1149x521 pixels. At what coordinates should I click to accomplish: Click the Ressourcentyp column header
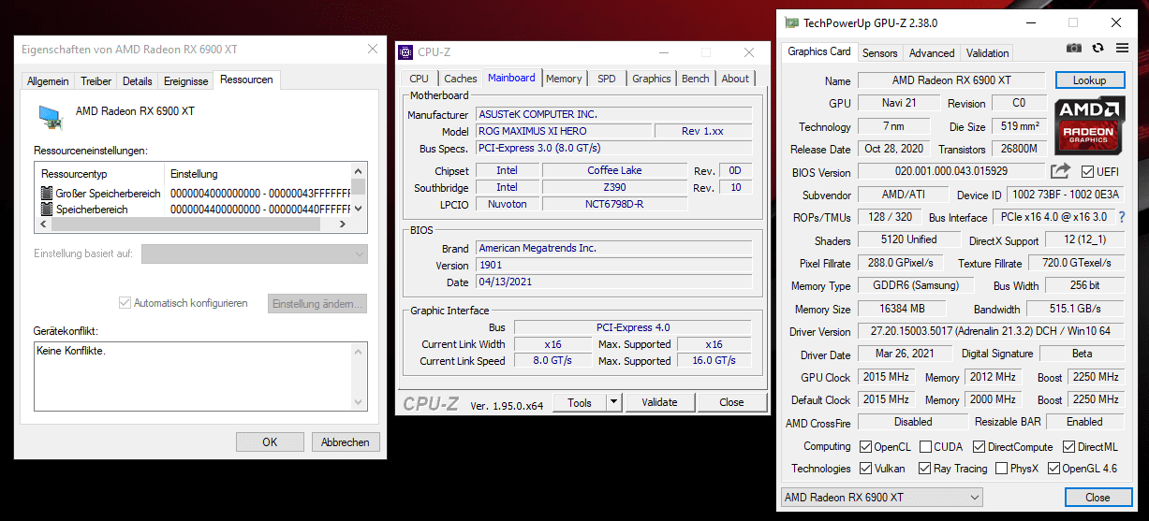(x=101, y=174)
